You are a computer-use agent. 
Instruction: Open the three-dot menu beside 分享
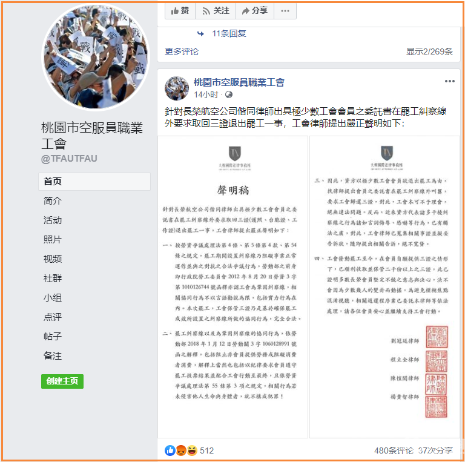click(x=285, y=11)
